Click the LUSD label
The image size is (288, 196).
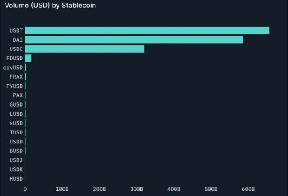[x=16, y=114]
